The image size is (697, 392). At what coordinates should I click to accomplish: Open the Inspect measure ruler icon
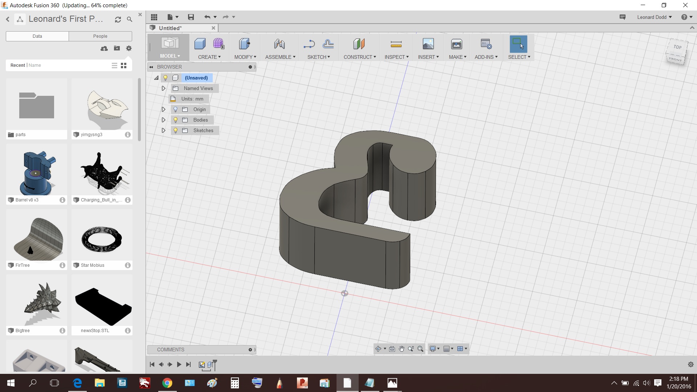coord(396,44)
